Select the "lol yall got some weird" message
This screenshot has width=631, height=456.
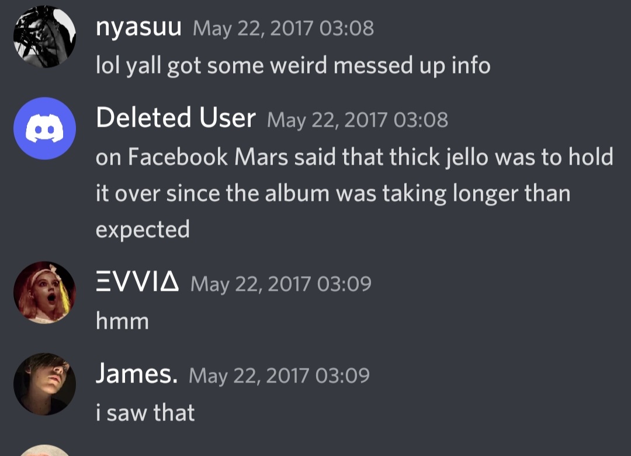point(293,65)
